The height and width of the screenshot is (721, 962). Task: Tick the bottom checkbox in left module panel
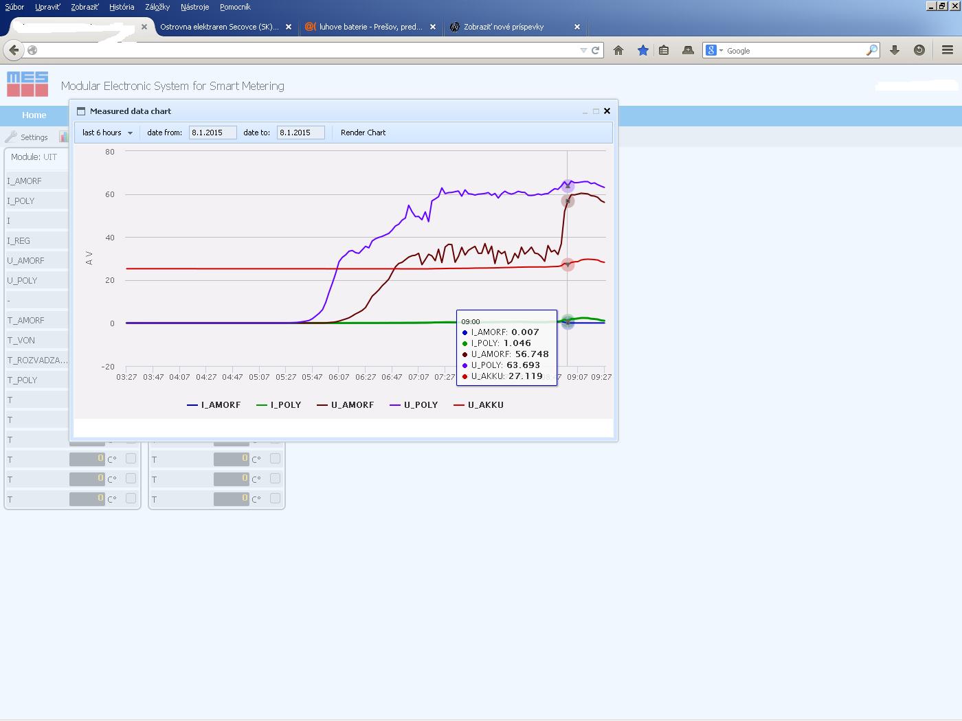point(131,498)
